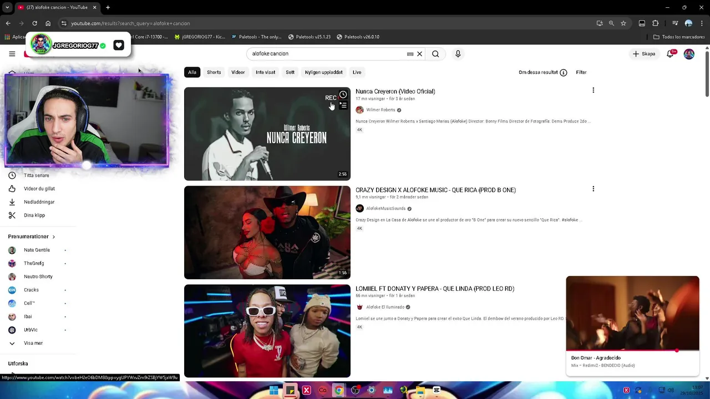Open Titta senare in sidebar
Screen dimensions: 710x399
37,175
